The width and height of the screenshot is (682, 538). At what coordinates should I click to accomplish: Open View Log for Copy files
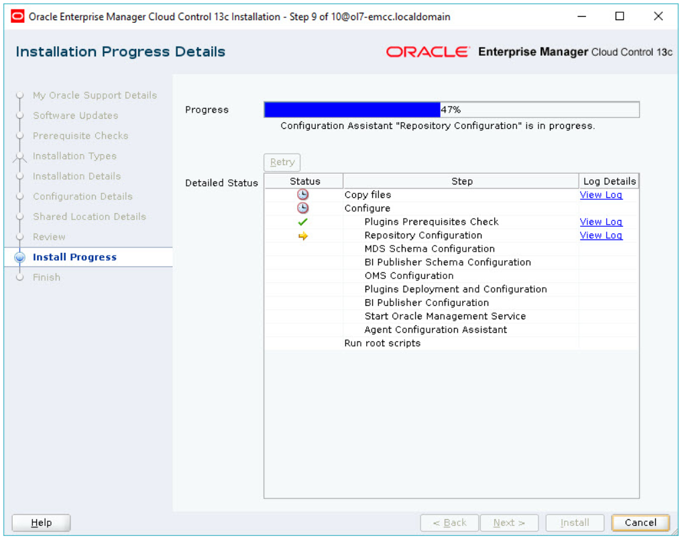point(601,195)
